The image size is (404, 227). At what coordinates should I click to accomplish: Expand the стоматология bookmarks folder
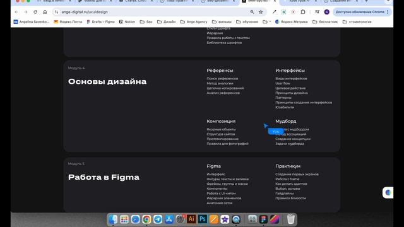[x=357, y=22]
